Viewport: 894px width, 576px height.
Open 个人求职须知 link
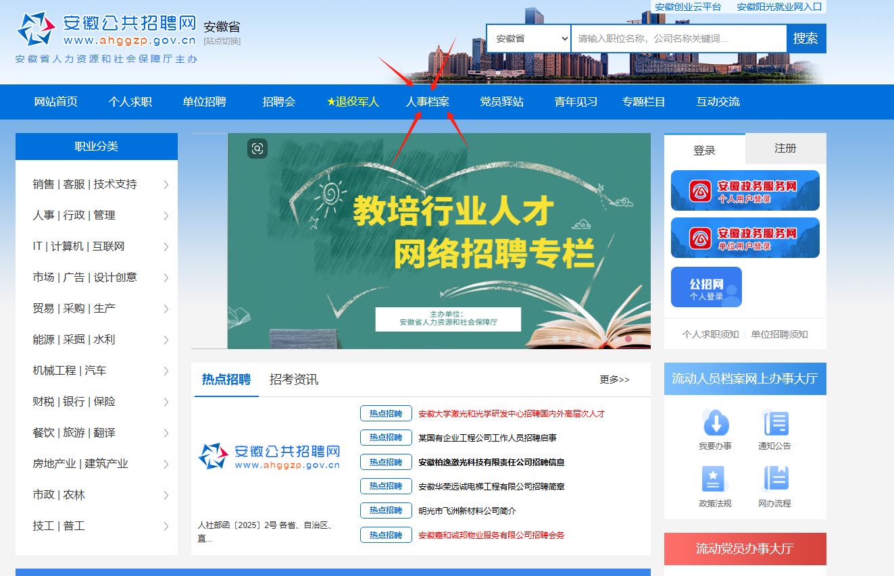click(x=711, y=334)
